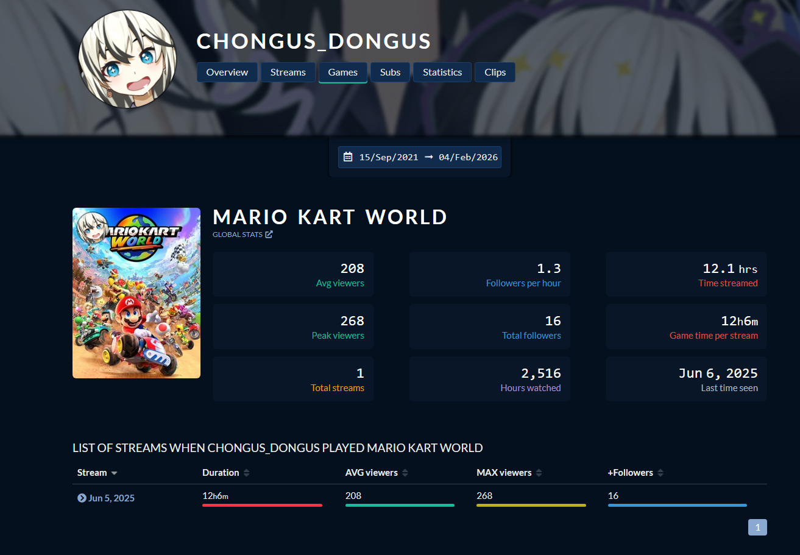This screenshot has width=800, height=555.
Task: Click the yellow MAX viewers bar
Action: 531,505
